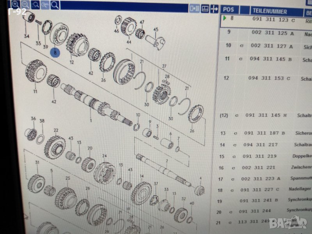Click the plain magnifier icon in the toolbar

click(x=55, y=5)
